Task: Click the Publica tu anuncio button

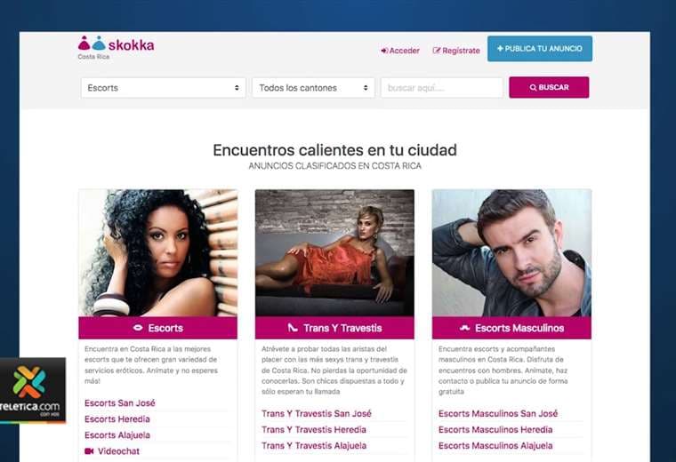Action: pyautogui.click(x=540, y=49)
